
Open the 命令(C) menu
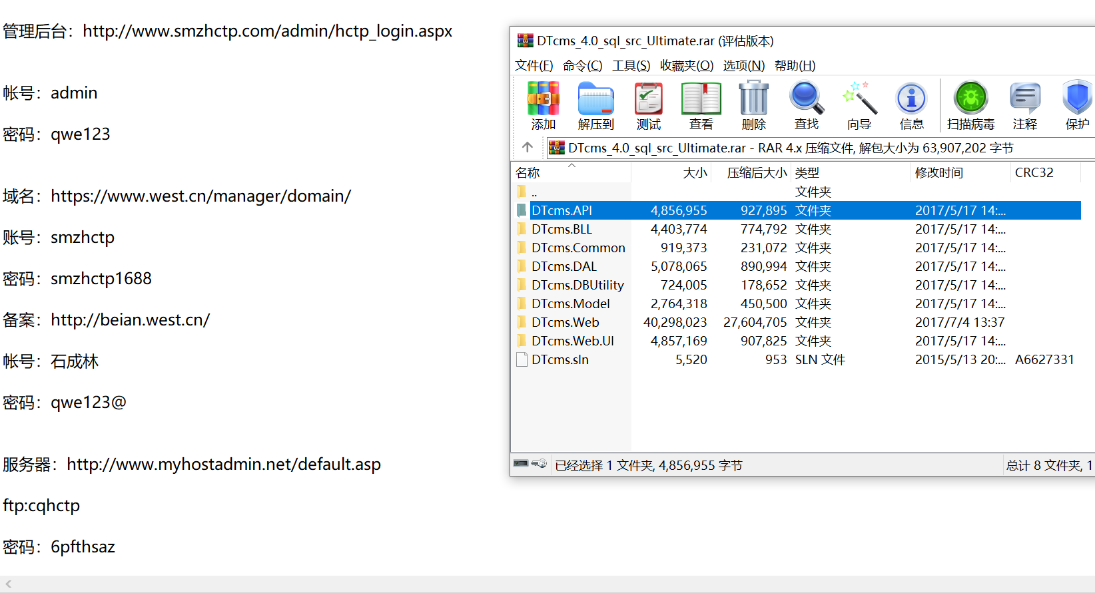582,65
